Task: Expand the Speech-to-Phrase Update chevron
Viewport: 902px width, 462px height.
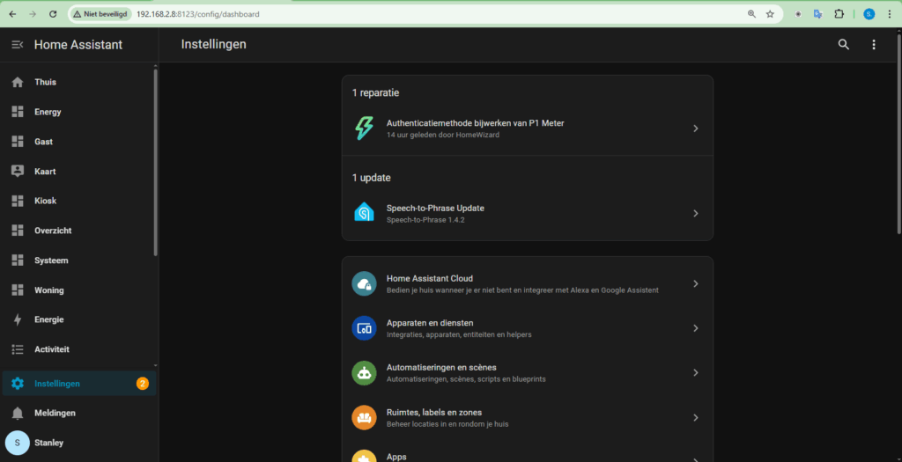Action: click(x=695, y=213)
